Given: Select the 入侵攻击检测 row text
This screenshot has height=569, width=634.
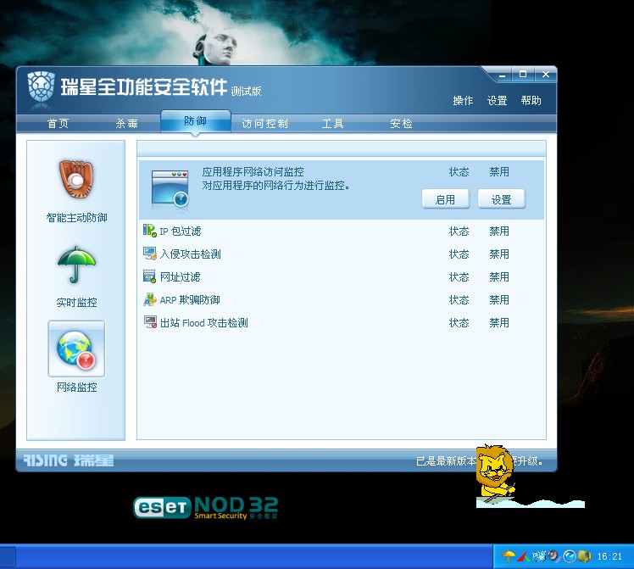Looking at the screenshot, I should point(191,254).
